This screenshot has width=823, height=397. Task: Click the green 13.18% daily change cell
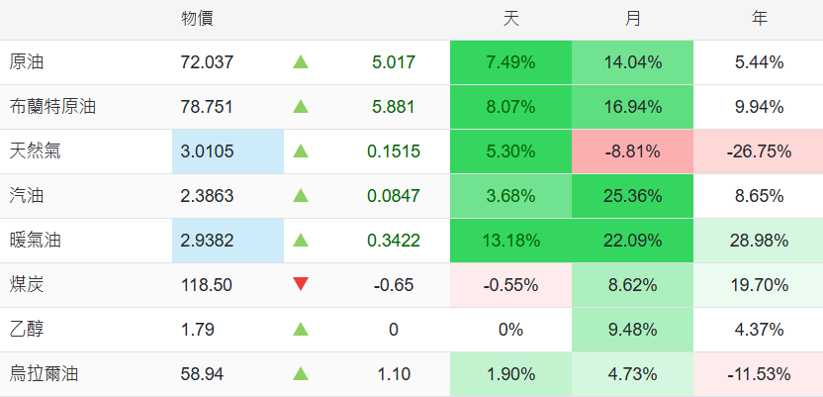(x=510, y=241)
